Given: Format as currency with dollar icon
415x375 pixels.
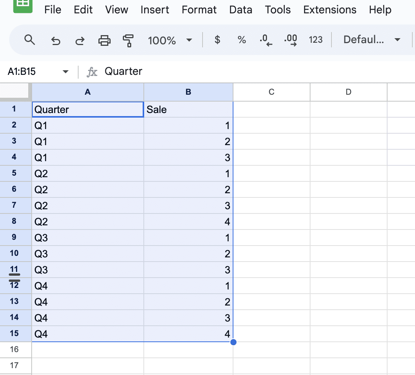Looking at the screenshot, I should [x=217, y=40].
